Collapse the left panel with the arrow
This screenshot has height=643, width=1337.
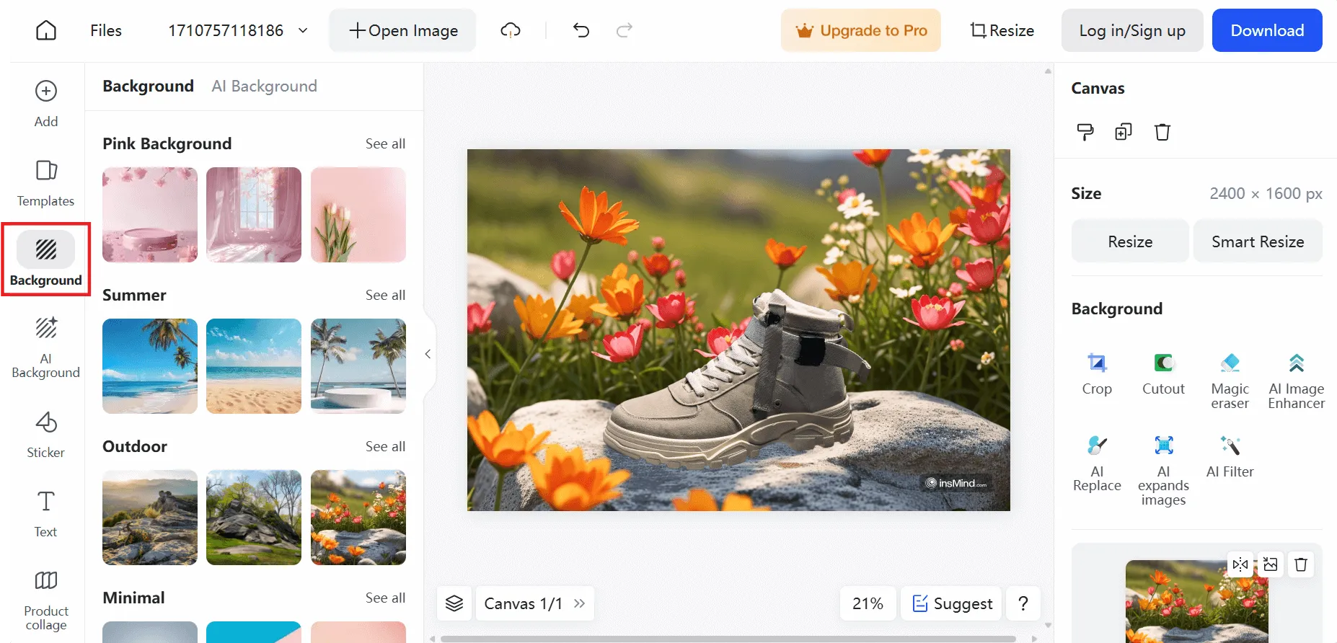click(428, 354)
